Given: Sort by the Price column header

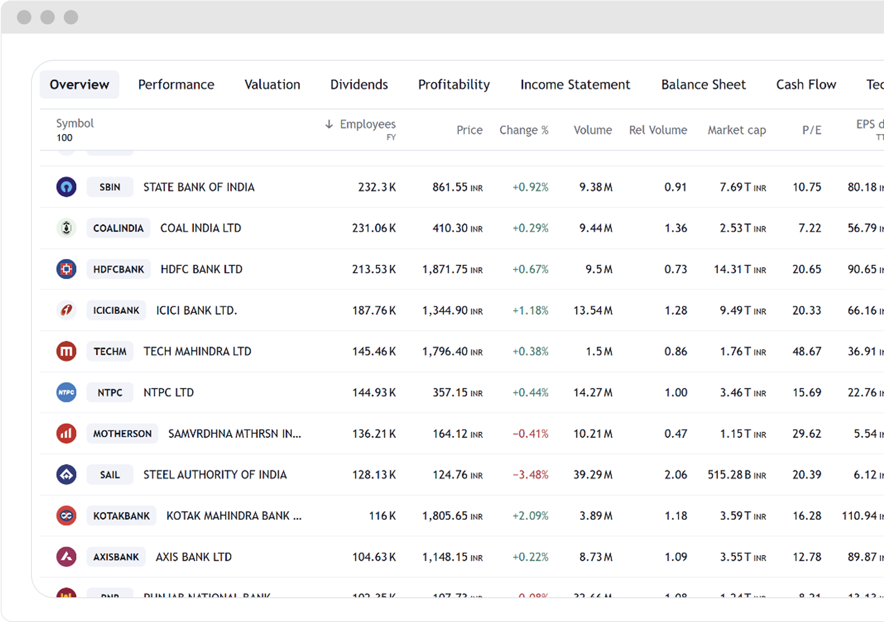Looking at the screenshot, I should 469,130.
